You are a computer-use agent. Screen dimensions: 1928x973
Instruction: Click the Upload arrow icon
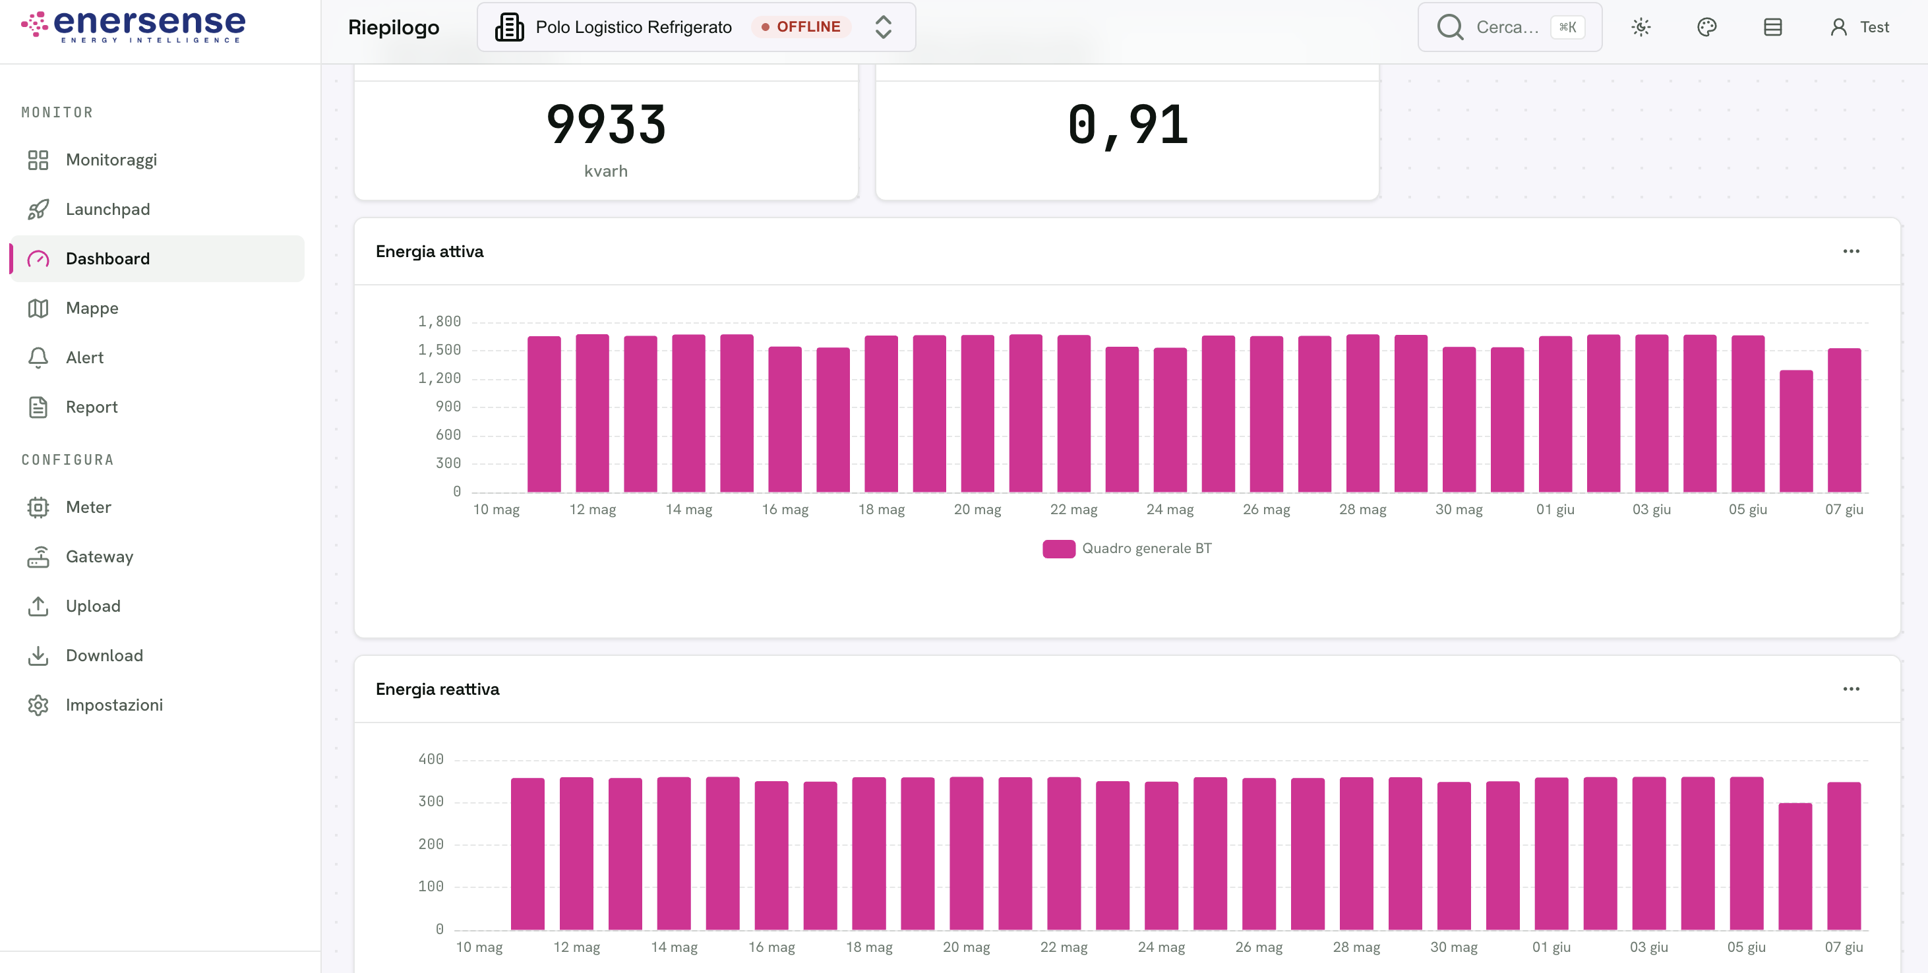tap(38, 606)
